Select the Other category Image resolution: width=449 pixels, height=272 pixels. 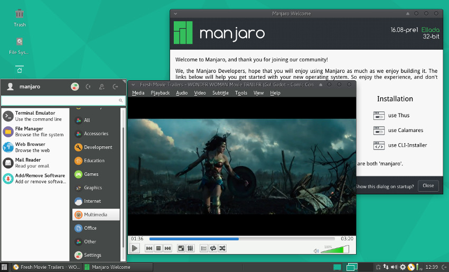[x=96, y=241]
